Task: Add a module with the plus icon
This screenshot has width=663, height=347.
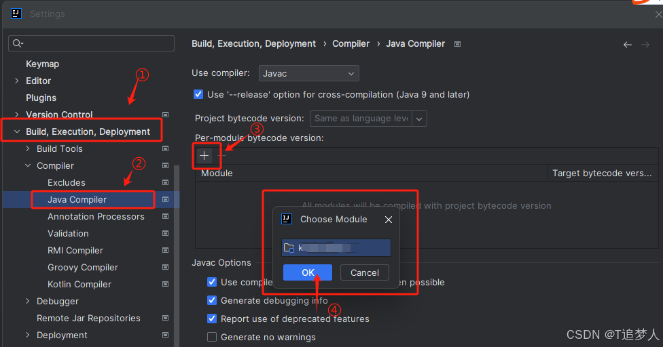Action: [x=204, y=156]
